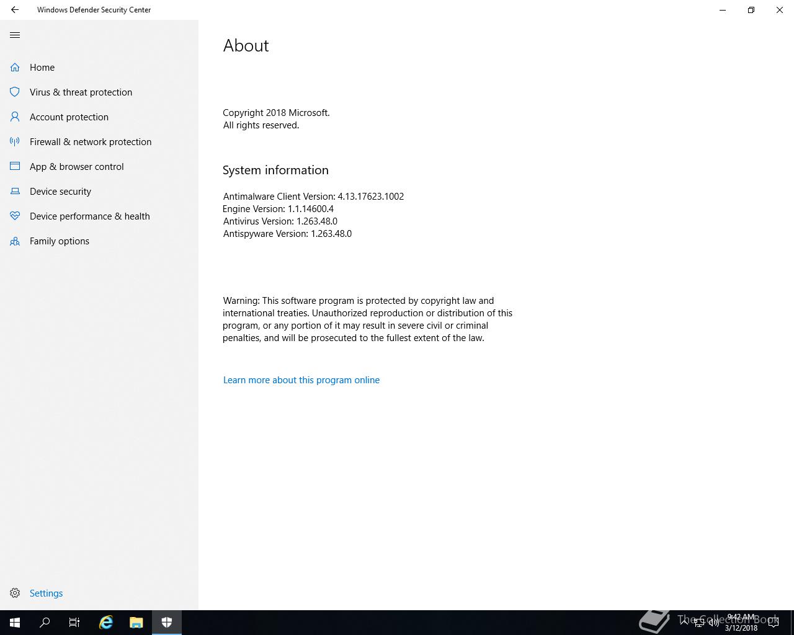The height and width of the screenshot is (635, 794).
Task: Launch Internet Explorer from taskbar
Action: [x=106, y=623]
